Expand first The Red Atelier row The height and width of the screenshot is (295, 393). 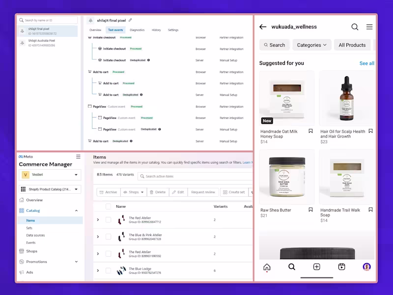(98, 220)
